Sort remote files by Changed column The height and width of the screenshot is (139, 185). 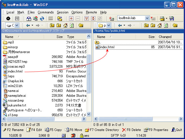click(170, 37)
